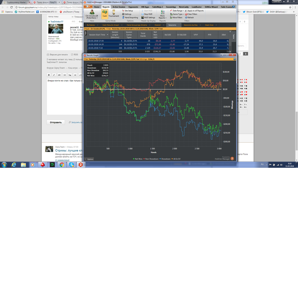The width and height of the screenshot is (298, 284).
Task: Switch to the Hand Groupings Omaha report tab
Action: 137,25
